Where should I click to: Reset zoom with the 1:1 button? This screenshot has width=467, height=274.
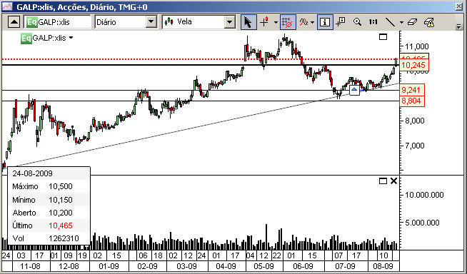(x=373, y=22)
